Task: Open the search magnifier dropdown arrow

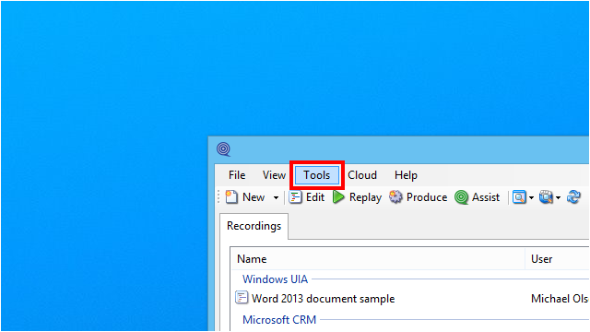Action: (531, 197)
